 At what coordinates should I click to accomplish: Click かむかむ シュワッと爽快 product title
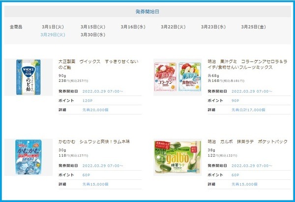point(94,142)
